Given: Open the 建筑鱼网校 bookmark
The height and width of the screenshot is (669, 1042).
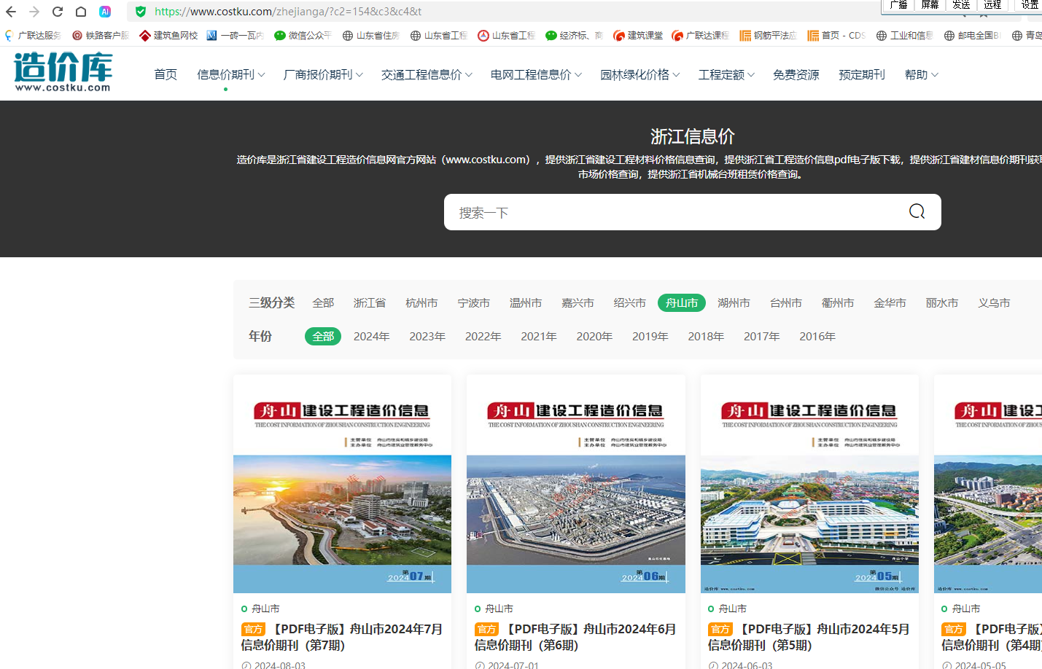Looking at the screenshot, I should pos(168,35).
